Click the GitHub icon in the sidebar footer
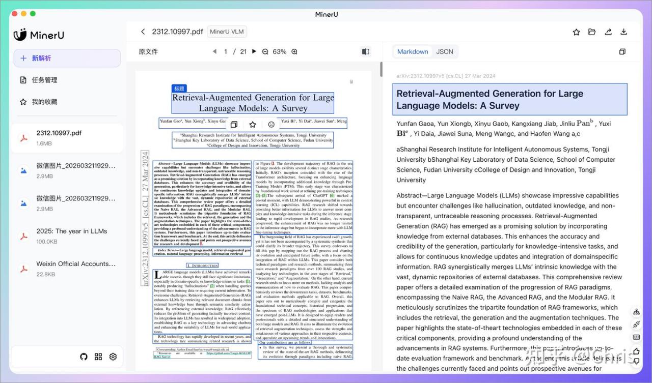 [x=84, y=357]
